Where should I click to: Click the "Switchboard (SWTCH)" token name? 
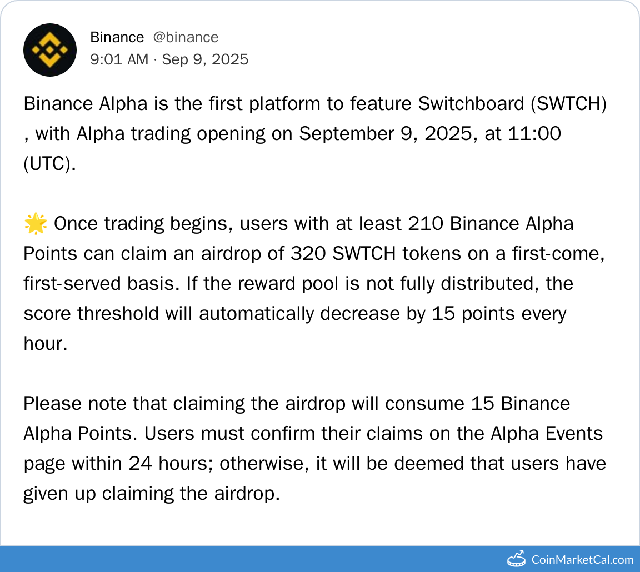click(x=512, y=104)
